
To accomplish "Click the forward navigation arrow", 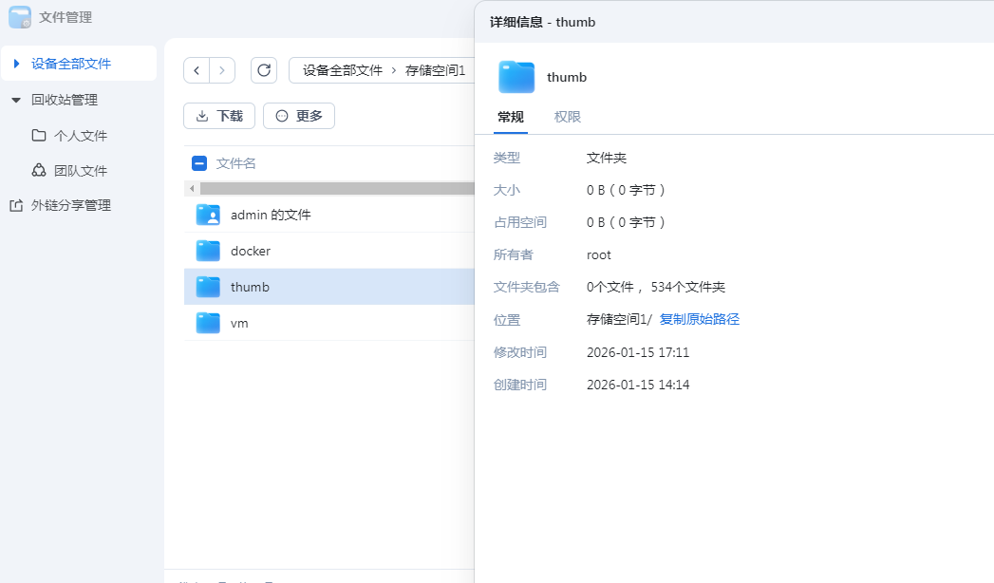I will (222, 70).
